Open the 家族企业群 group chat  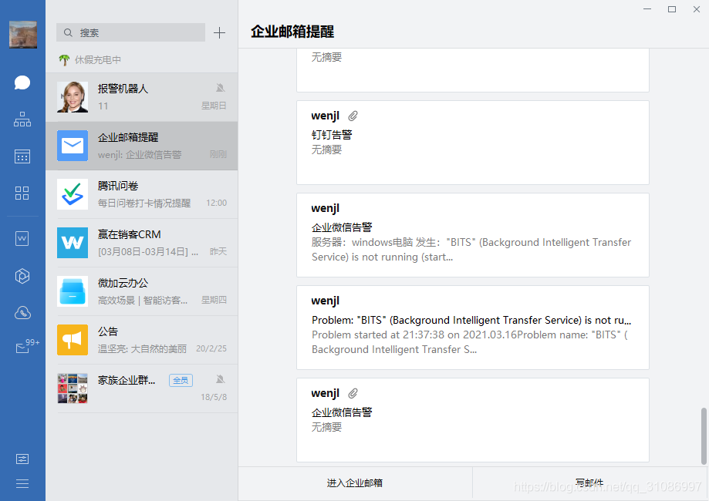pos(141,388)
